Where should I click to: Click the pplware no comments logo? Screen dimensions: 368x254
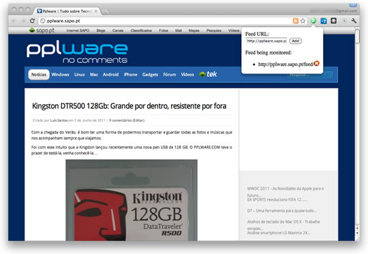click(77, 52)
